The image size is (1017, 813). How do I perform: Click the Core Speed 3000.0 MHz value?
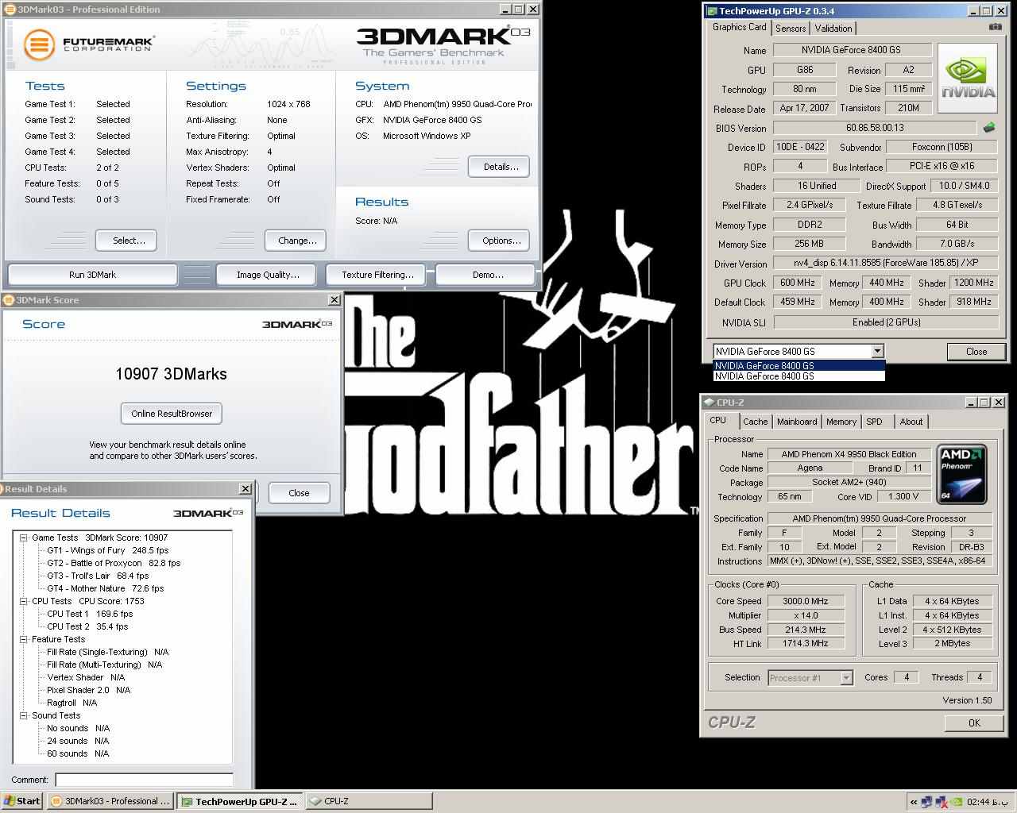806,601
